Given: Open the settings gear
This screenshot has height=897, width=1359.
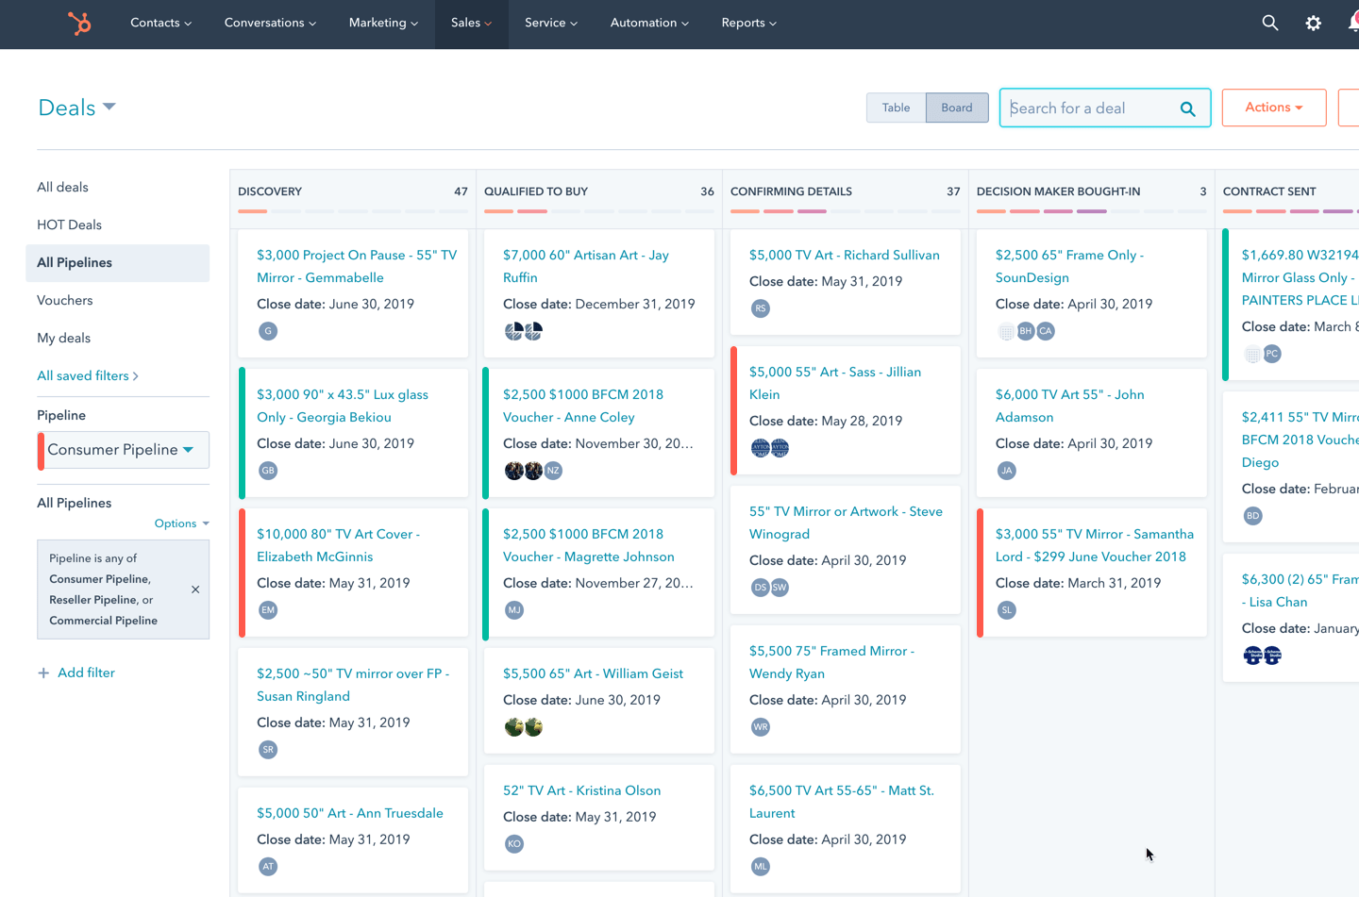Looking at the screenshot, I should (x=1313, y=23).
